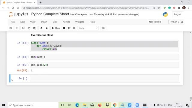Bookmark this page with star icon
This screenshot has height=108, width=192.
(x=159, y=8)
